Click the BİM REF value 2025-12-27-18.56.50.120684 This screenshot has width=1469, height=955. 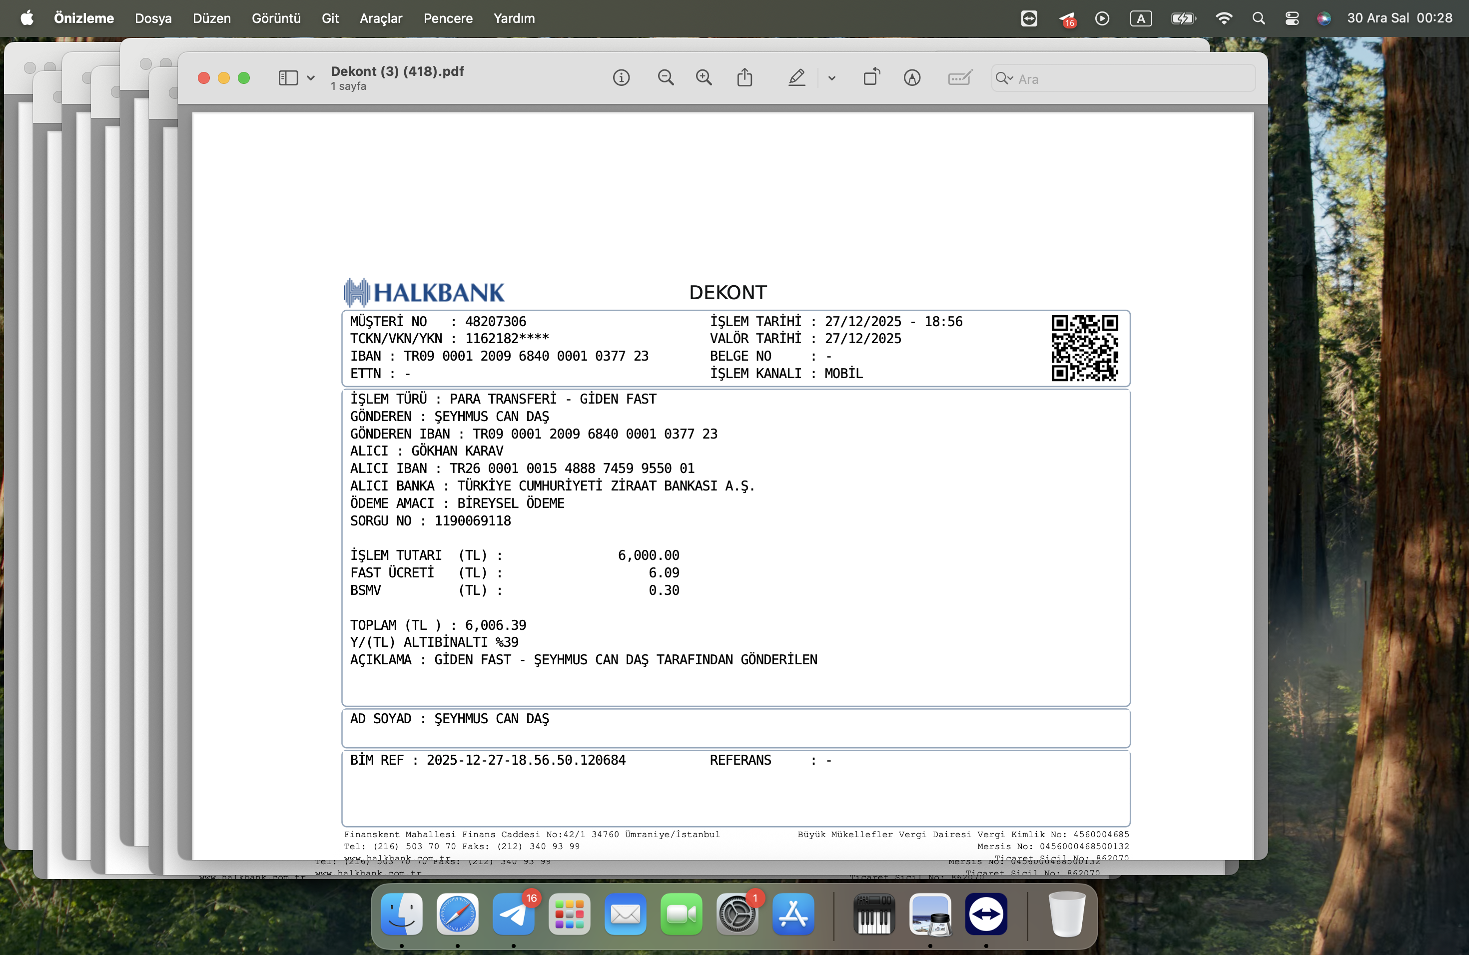[x=526, y=760]
